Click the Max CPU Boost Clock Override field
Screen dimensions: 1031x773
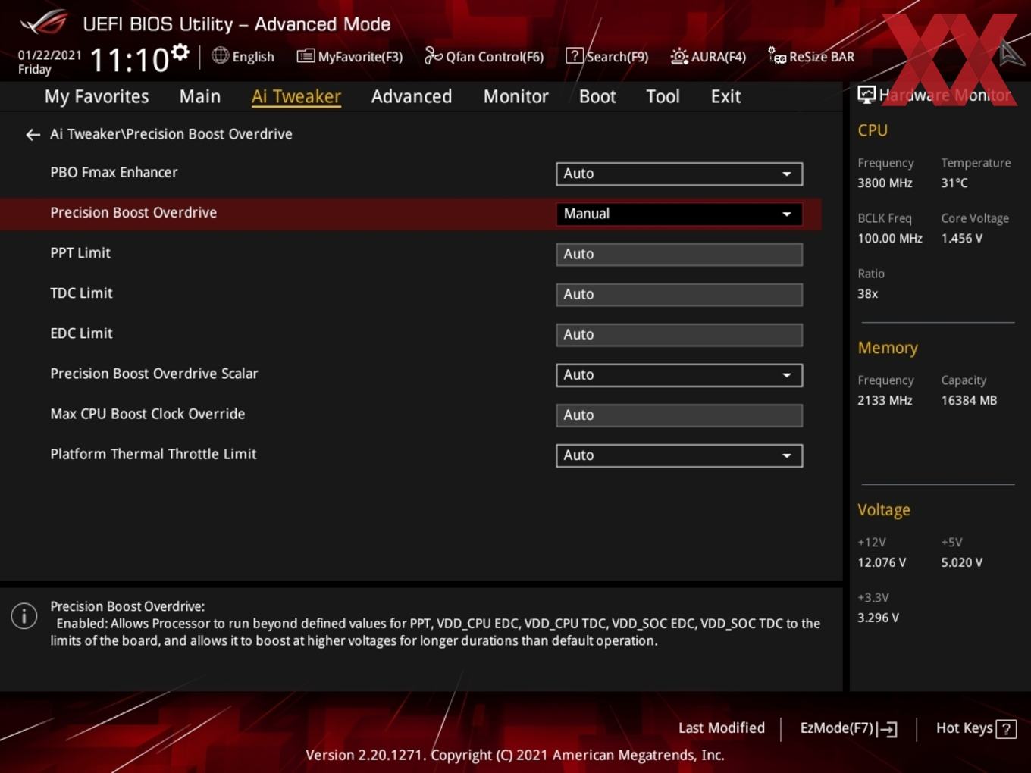pyautogui.click(x=679, y=415)
